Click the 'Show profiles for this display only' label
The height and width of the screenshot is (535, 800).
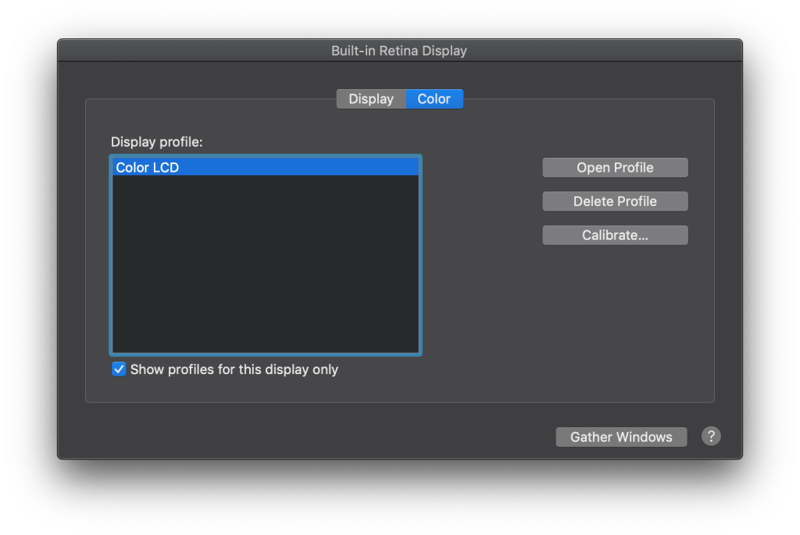(x=234, y=369)
